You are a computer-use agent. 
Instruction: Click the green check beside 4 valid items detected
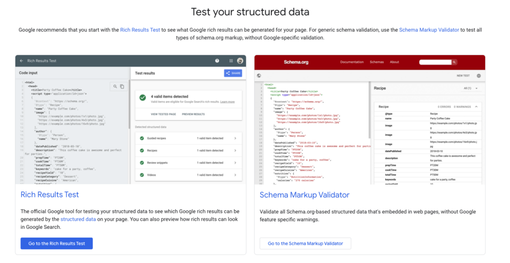tap(142, 97)
